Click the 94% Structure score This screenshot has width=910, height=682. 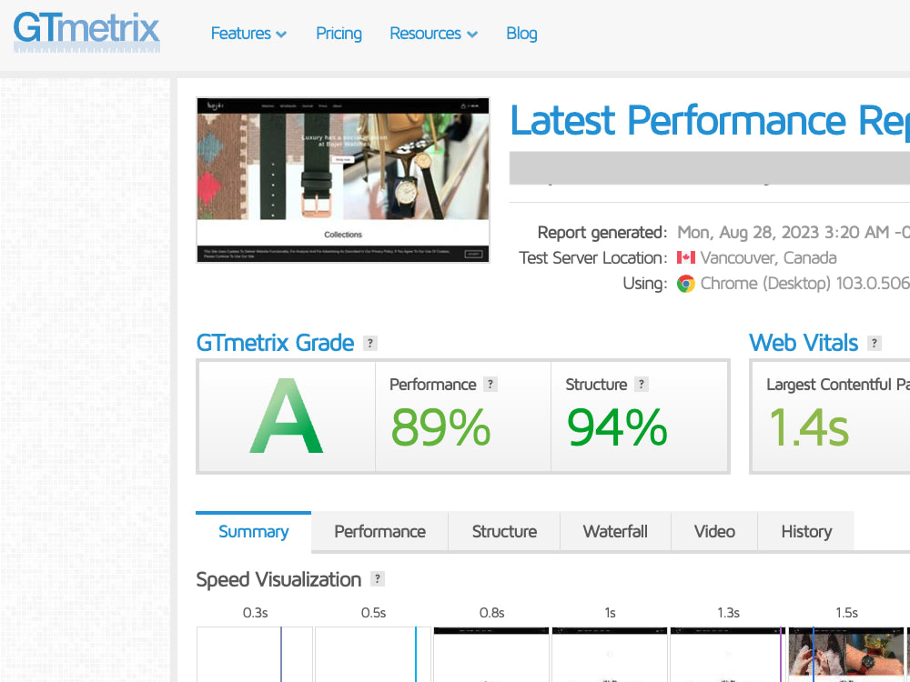617,427
